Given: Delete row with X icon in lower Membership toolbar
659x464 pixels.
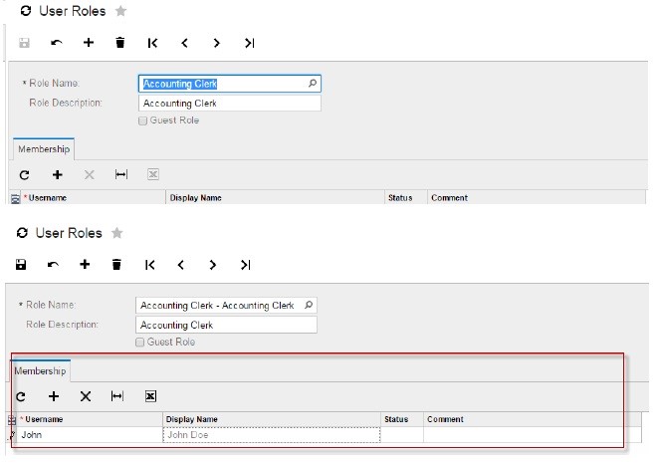Looking at the screenshot, I should point(86,396).
